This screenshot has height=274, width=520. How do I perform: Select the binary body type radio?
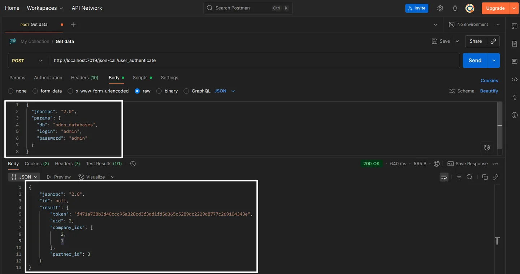coord(159,91)
